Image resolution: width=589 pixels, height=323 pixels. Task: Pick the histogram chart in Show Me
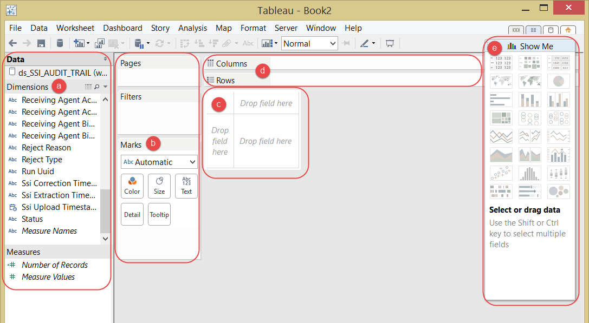point(529,173)
